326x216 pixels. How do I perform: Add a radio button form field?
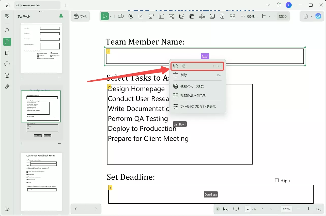point(131,16)
